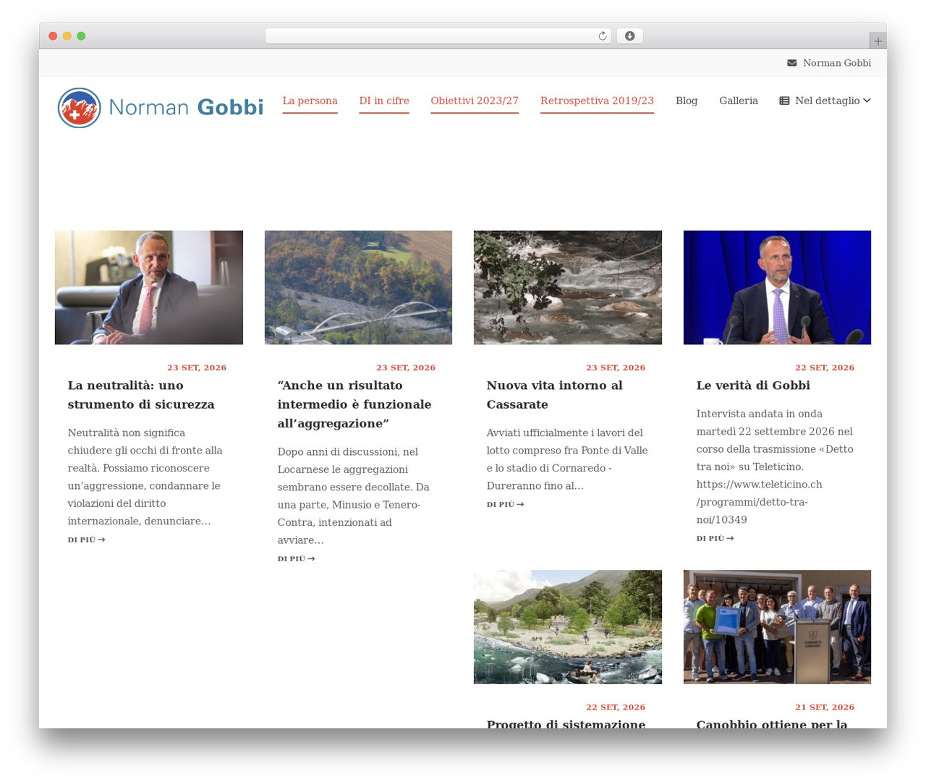Reload page using browser refresh icon
The width and height of the screenshot is (926, 784).
pyautogui.click(x=602, y=36)
